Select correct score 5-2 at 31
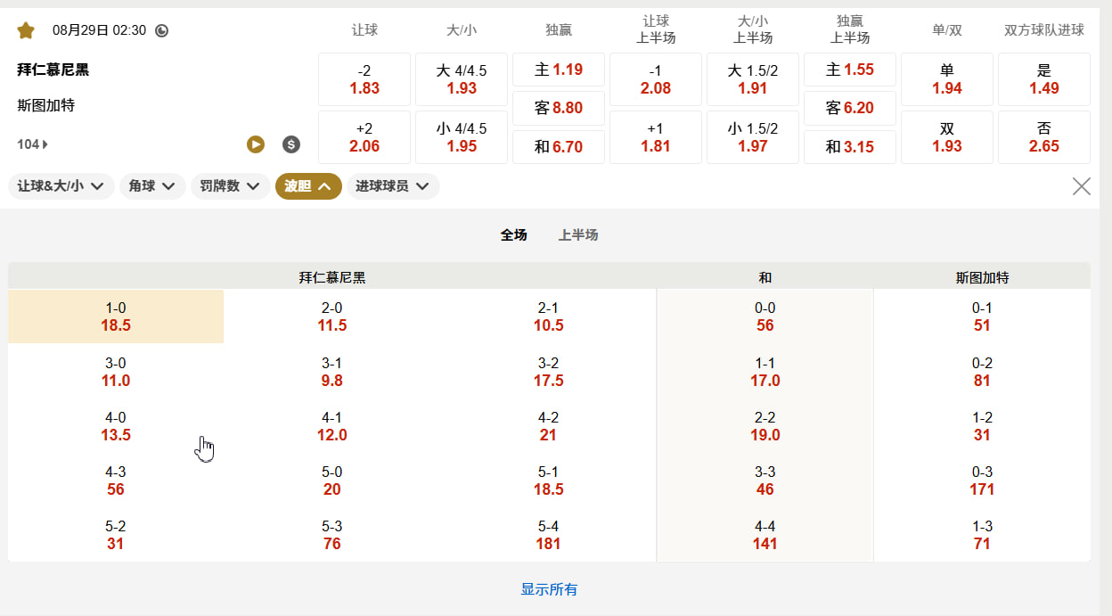Screen dimensions: 1112x616 coord(116,535)
